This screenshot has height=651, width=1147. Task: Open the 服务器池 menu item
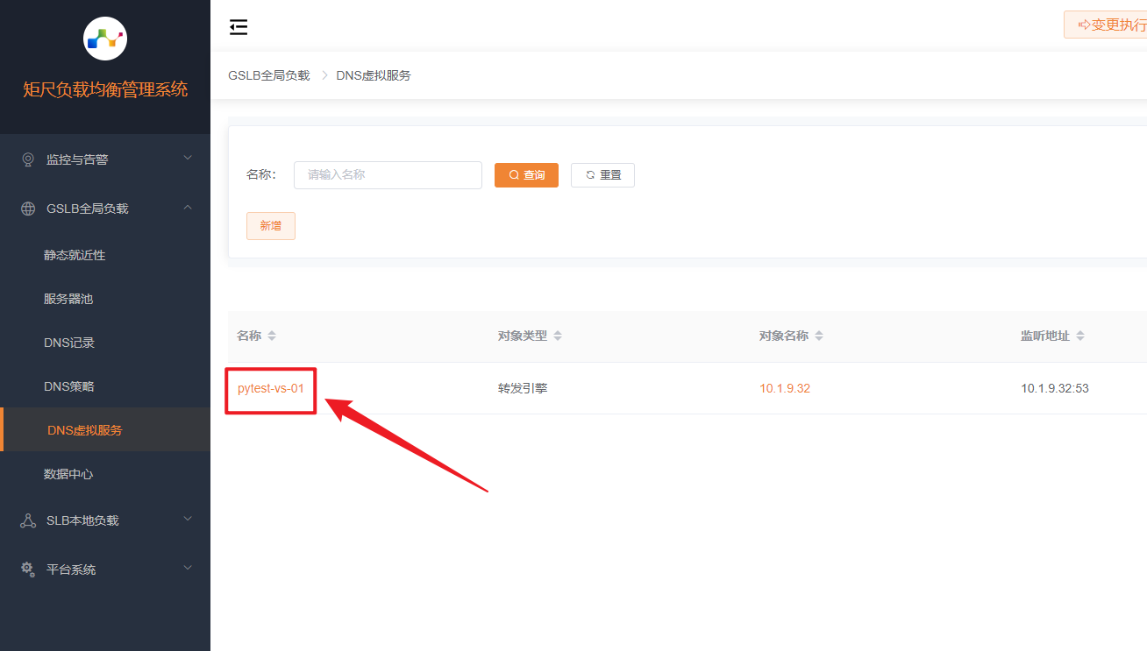coord(68,299)
